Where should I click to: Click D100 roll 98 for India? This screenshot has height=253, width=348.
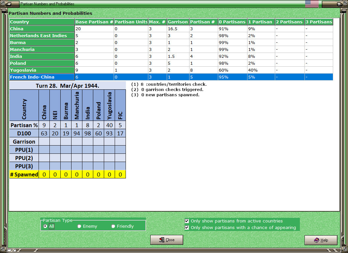87,133
